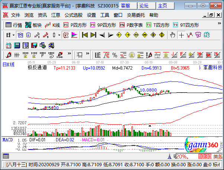Switch to the K线 candlestick chart
The width and height of the screenshot is (224, 170).
click(x=52, y=25)
